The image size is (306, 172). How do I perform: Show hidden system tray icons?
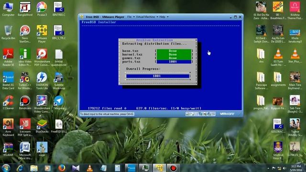point(268,168)
